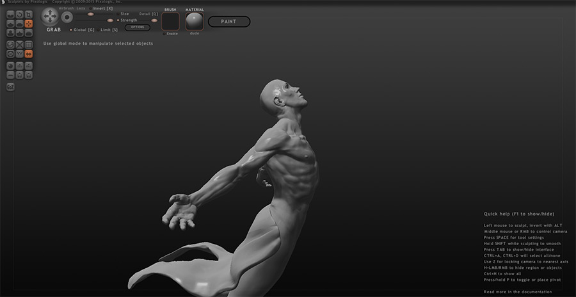The height and width of the screenshot is (297, 576).
Task: Tick the brush Enable checkbox
Action: (172, 33)
